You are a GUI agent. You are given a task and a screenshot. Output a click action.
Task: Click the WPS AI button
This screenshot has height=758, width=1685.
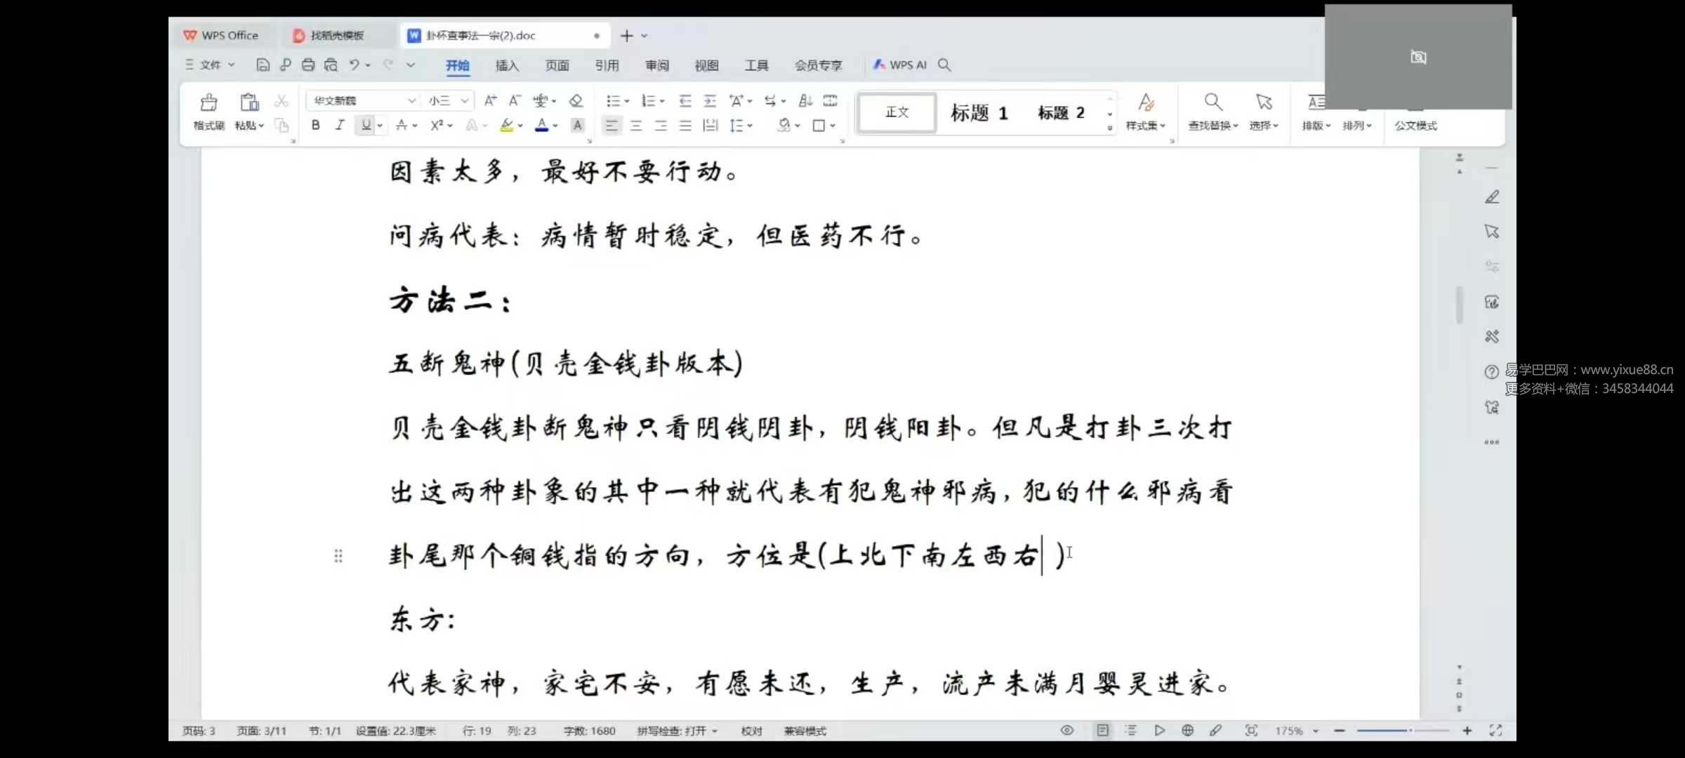point(900,65)
